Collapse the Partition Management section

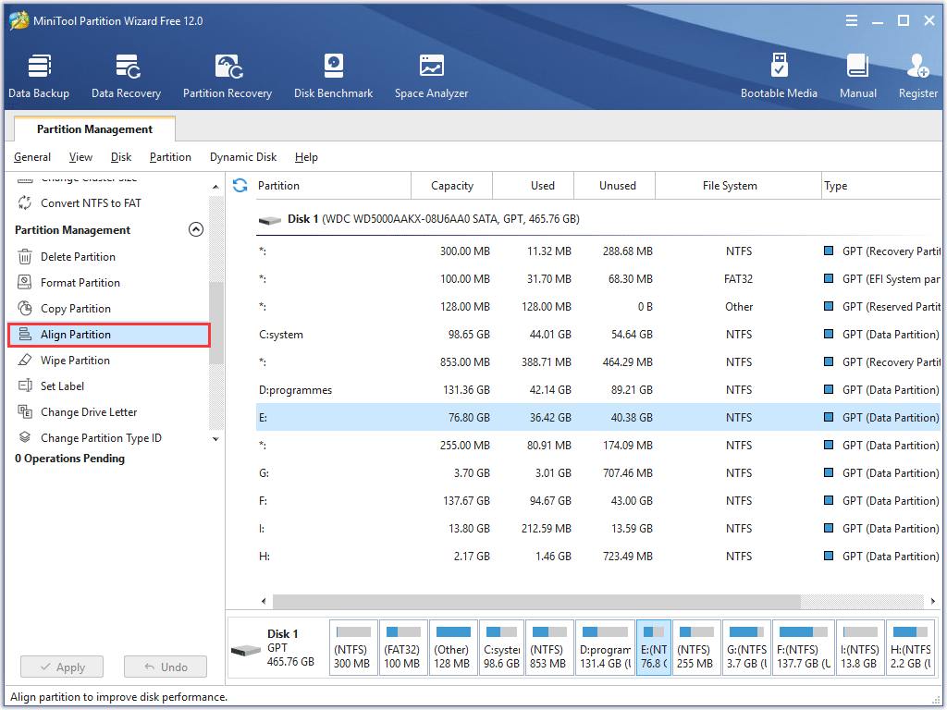(x=196, y=229)
